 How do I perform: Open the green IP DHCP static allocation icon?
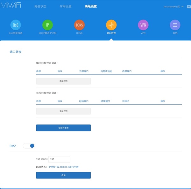coord(47,25)
